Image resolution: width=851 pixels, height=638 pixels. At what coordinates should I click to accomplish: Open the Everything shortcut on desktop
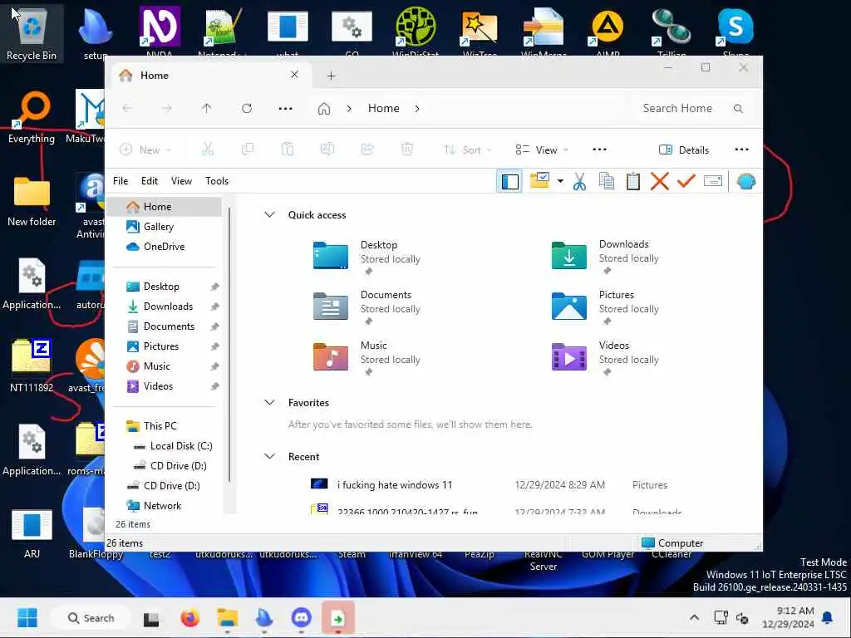(32, 117)
